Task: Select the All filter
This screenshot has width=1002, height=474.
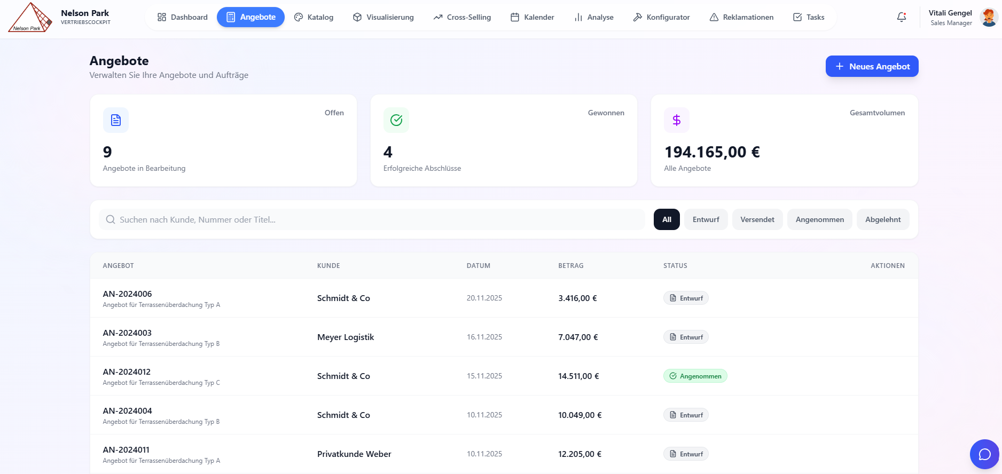Action: pyautogui.click(x=667, y=219)
